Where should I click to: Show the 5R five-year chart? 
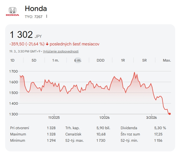pyautogui.click(x=144, y=60)
